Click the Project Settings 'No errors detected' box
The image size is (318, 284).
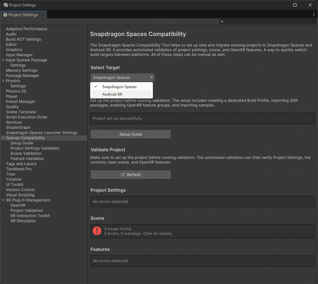(x=203, y=202)
